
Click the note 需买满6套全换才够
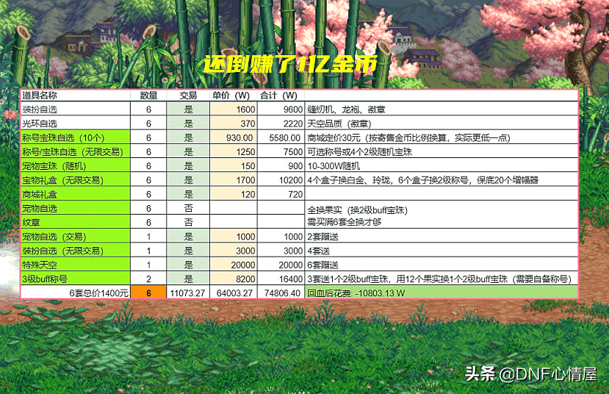344,222
